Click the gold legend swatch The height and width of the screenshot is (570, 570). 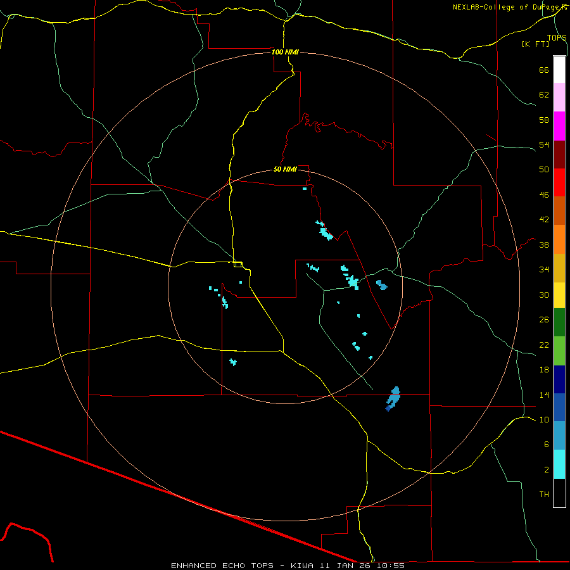click(559, 269)
